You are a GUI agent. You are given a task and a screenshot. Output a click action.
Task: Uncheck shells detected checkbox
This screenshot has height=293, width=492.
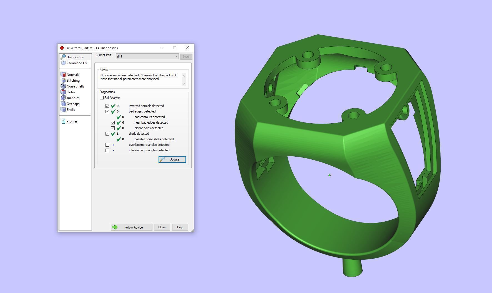pos(107,134)
